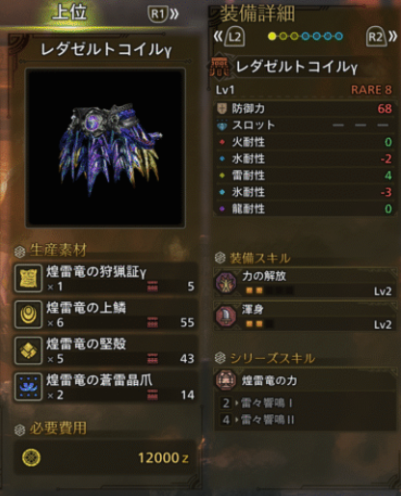
Task: Click the 12000 z cost button
Action: point(105,457)
